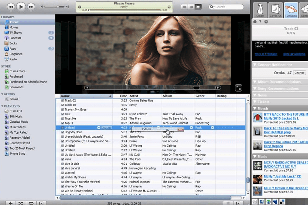Open the more at Wikipedia link
This screenshot has width=308, height=205.
294,54
